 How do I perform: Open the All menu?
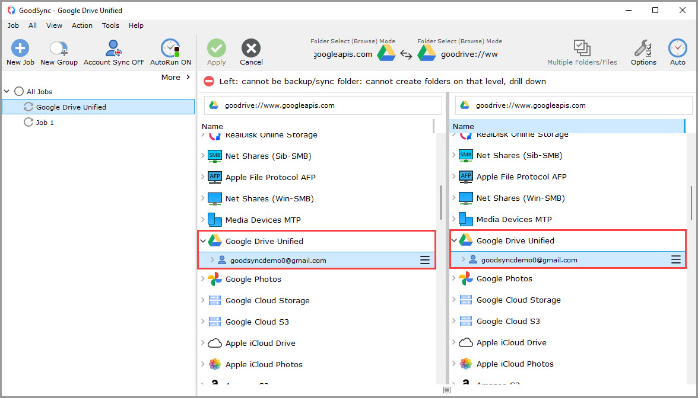click(x=33, y=25)
